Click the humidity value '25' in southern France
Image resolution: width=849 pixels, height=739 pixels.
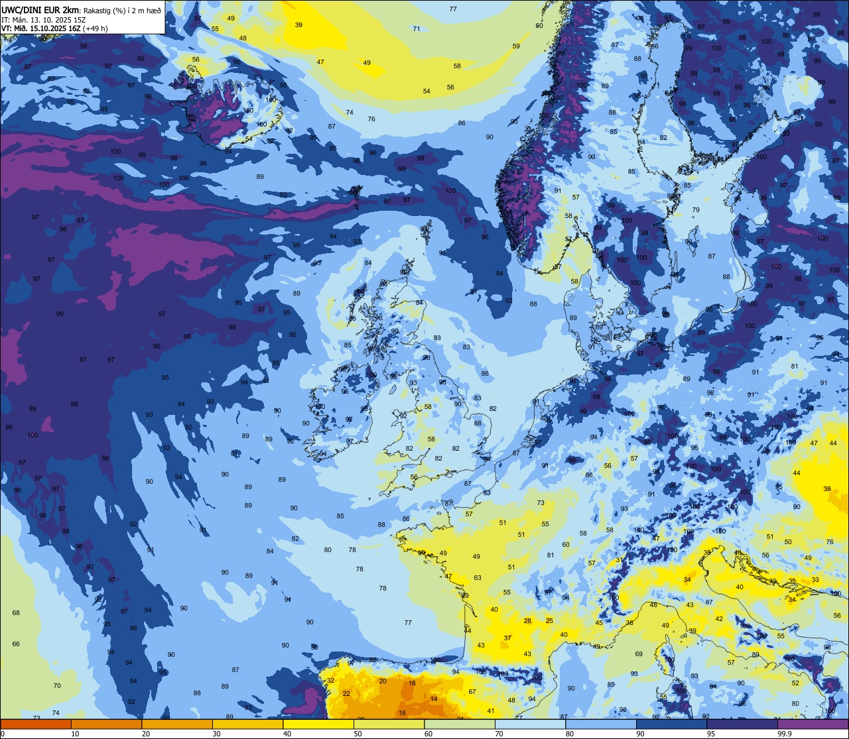coord(549,621)
